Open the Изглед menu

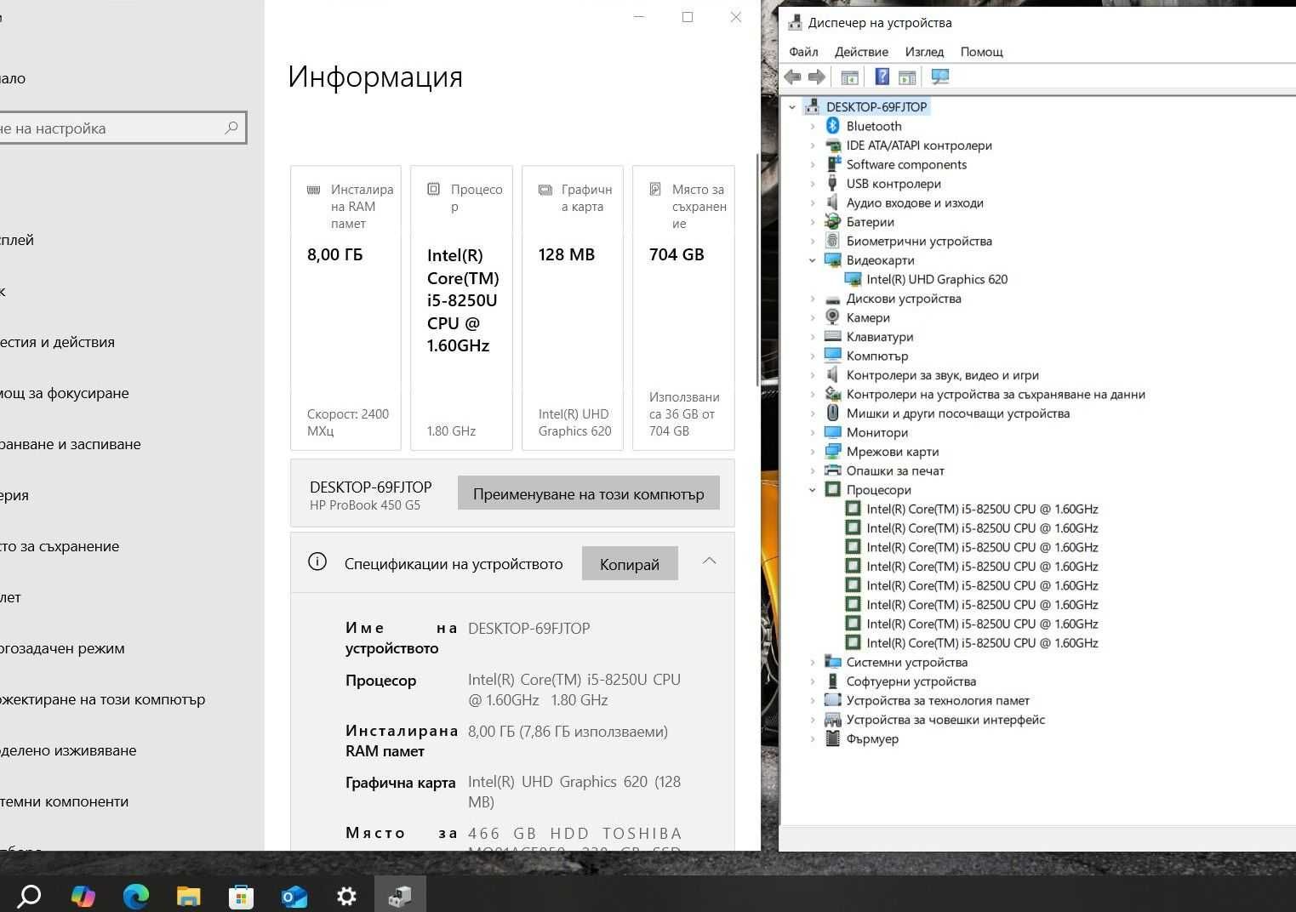924,52
